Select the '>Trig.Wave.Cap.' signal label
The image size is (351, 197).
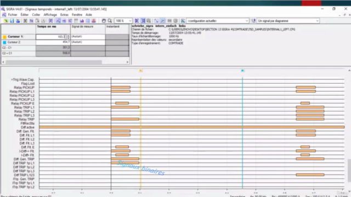pos(23,80)
